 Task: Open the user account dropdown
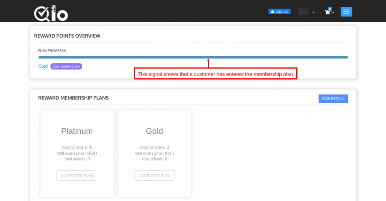pos(306,12)
